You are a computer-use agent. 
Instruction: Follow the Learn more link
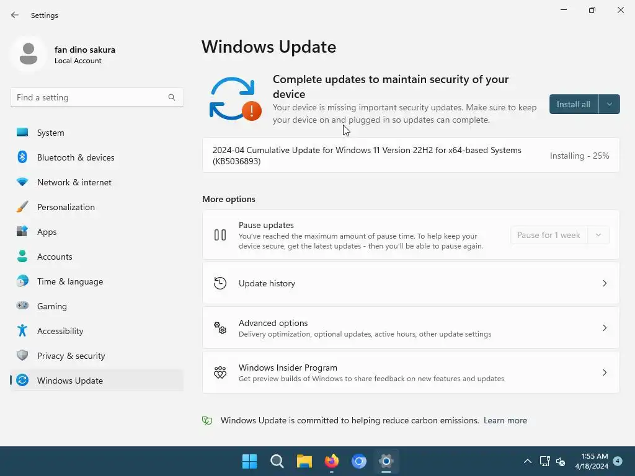(505, 421)
